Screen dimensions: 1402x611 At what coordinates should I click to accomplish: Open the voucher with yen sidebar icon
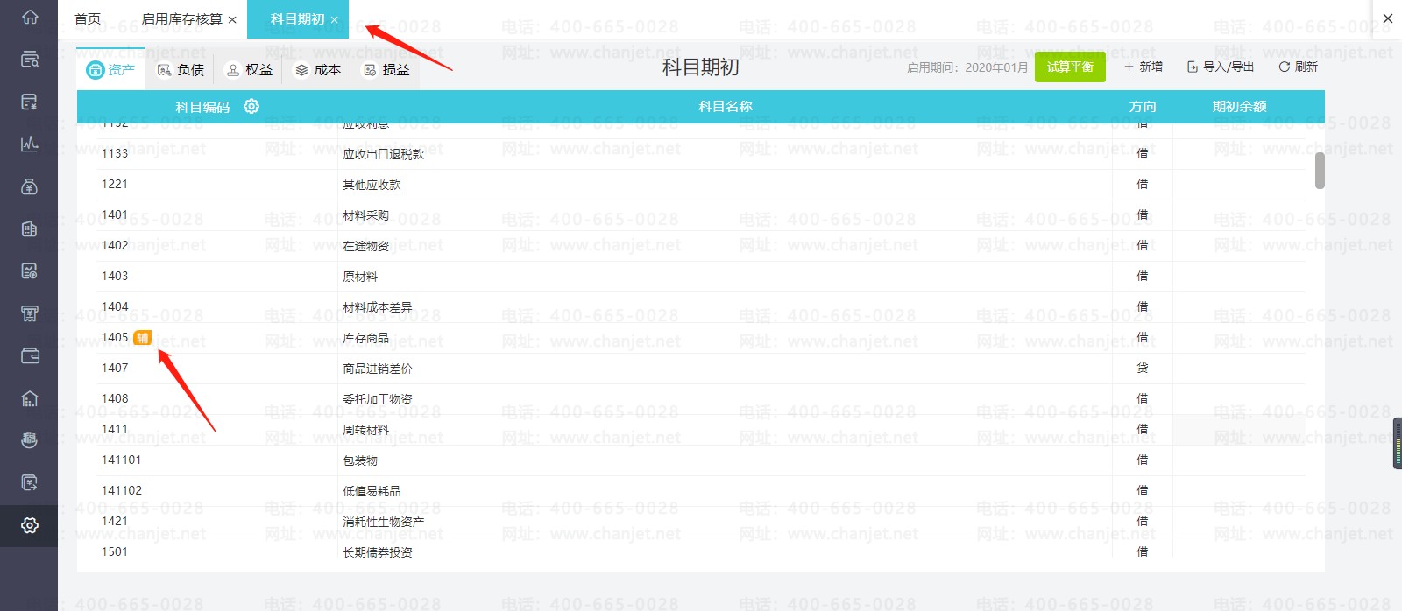[30, 102]
